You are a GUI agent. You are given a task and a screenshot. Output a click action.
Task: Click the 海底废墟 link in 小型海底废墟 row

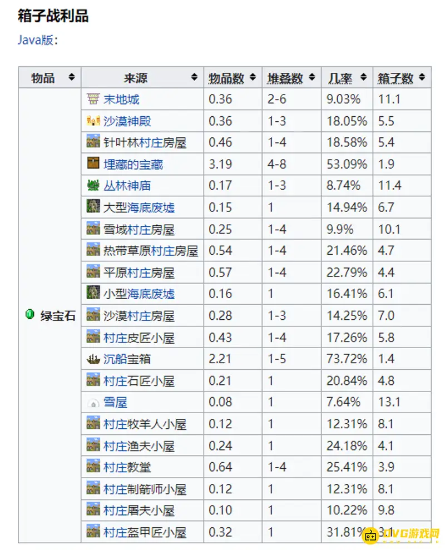[x=151, y=294]
